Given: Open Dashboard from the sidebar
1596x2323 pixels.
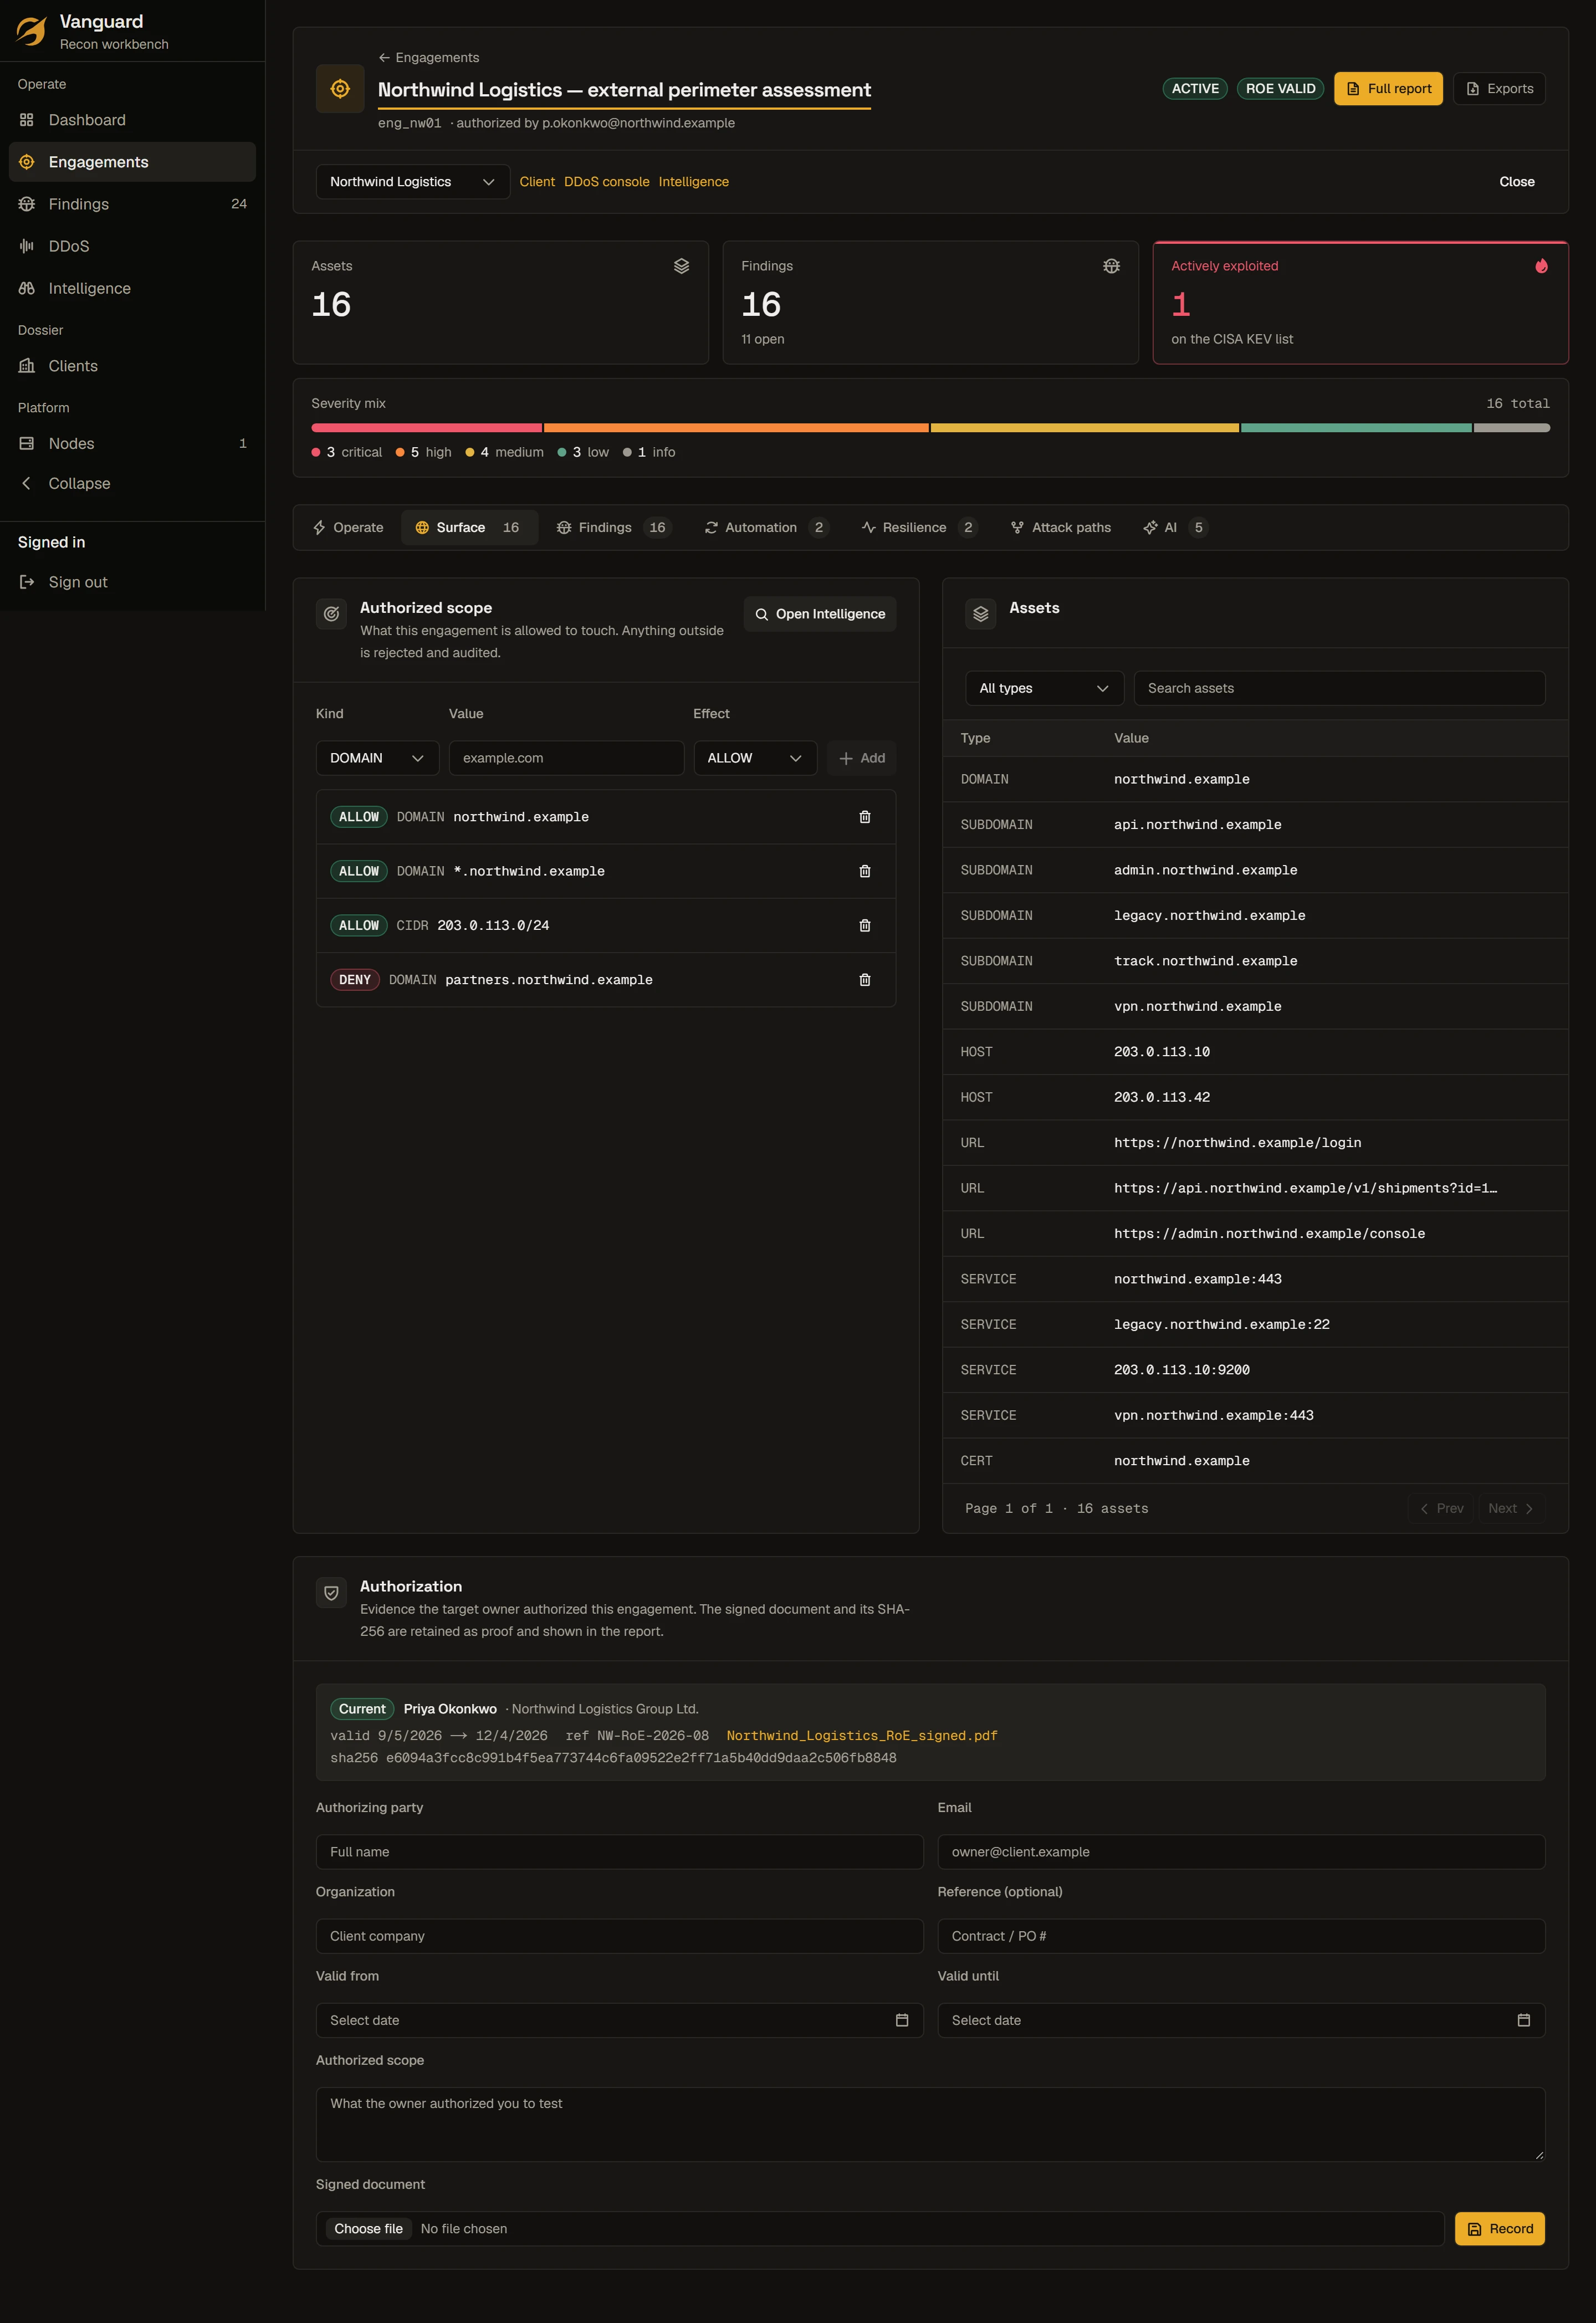Looking at the screenshot, I should 132,120.
